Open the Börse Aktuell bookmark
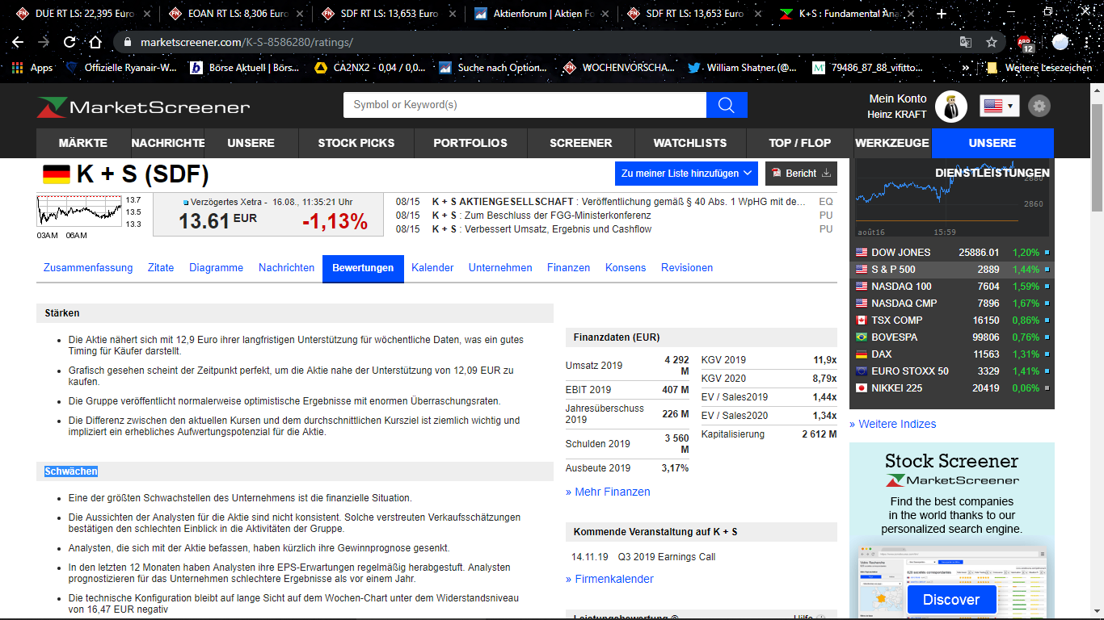Image resolution: width=1104 pixels, height=620 pixels. click(x=245, y=68)
